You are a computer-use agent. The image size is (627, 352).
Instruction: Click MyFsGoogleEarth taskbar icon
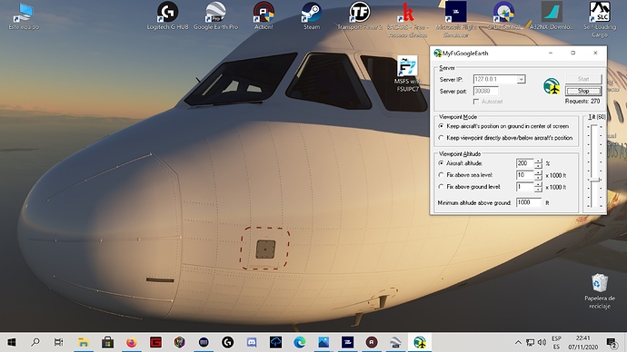pyautogui.click(x=420, y=342)
